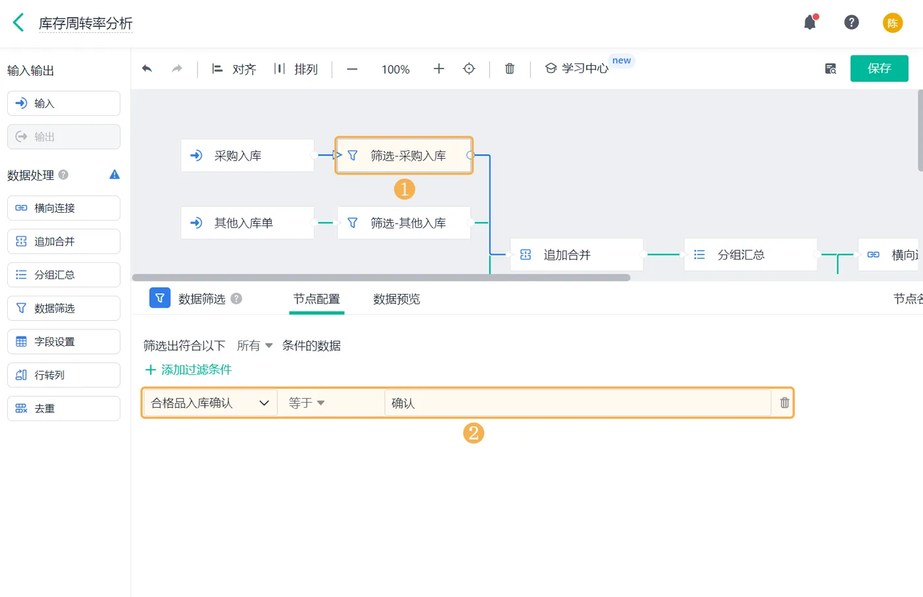Switch to 节点配置 tab

[316, 299]
